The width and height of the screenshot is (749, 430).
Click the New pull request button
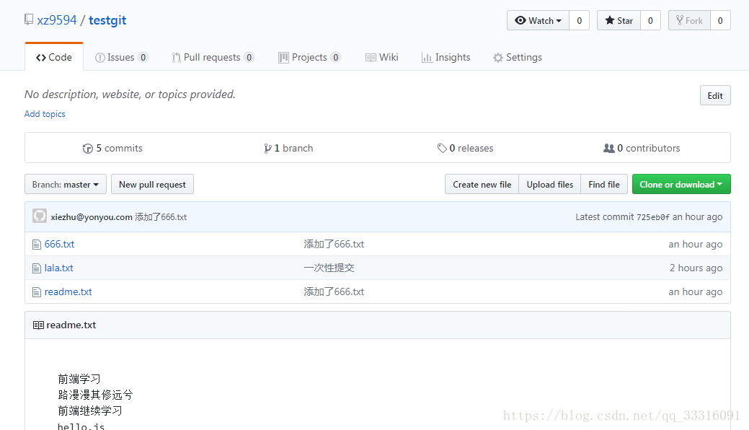click(152, 185)
